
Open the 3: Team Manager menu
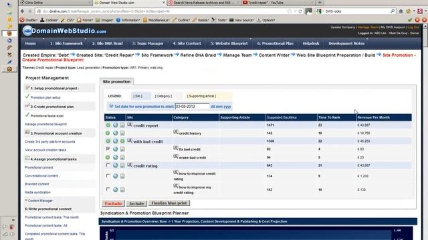pos(148,43)
